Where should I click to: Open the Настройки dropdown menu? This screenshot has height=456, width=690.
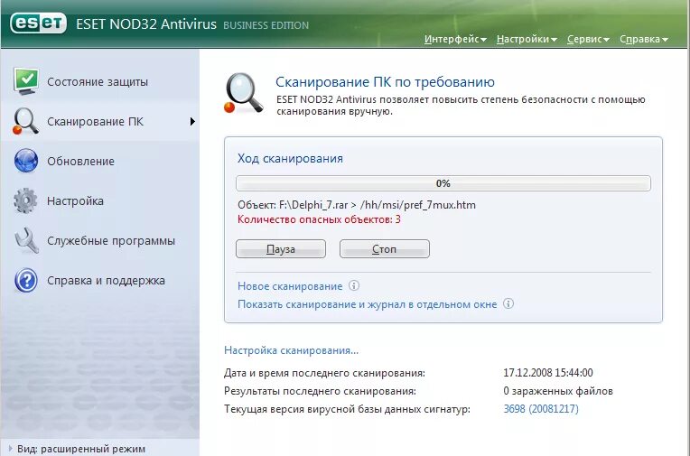(x=527, y=39)
